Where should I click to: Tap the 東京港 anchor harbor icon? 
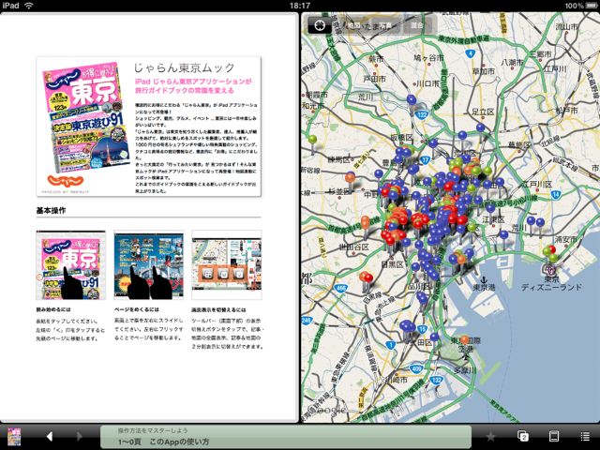tap(484, 279)
